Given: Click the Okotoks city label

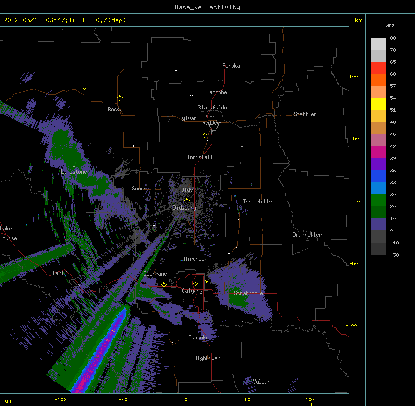Looking at the screenshot, I should (198, 338).
